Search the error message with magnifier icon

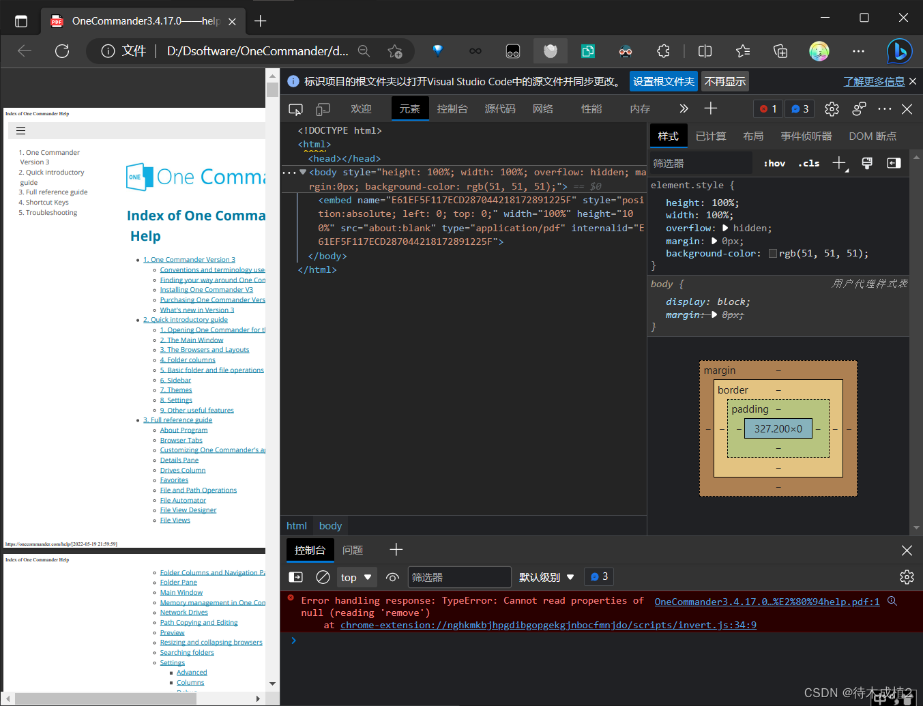click(x=892, y=601)
